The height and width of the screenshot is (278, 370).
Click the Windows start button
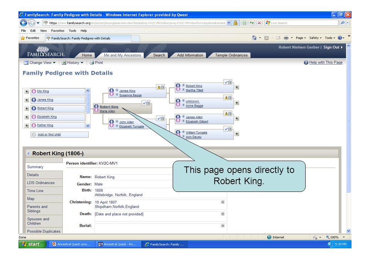click(x=32, y=244)
